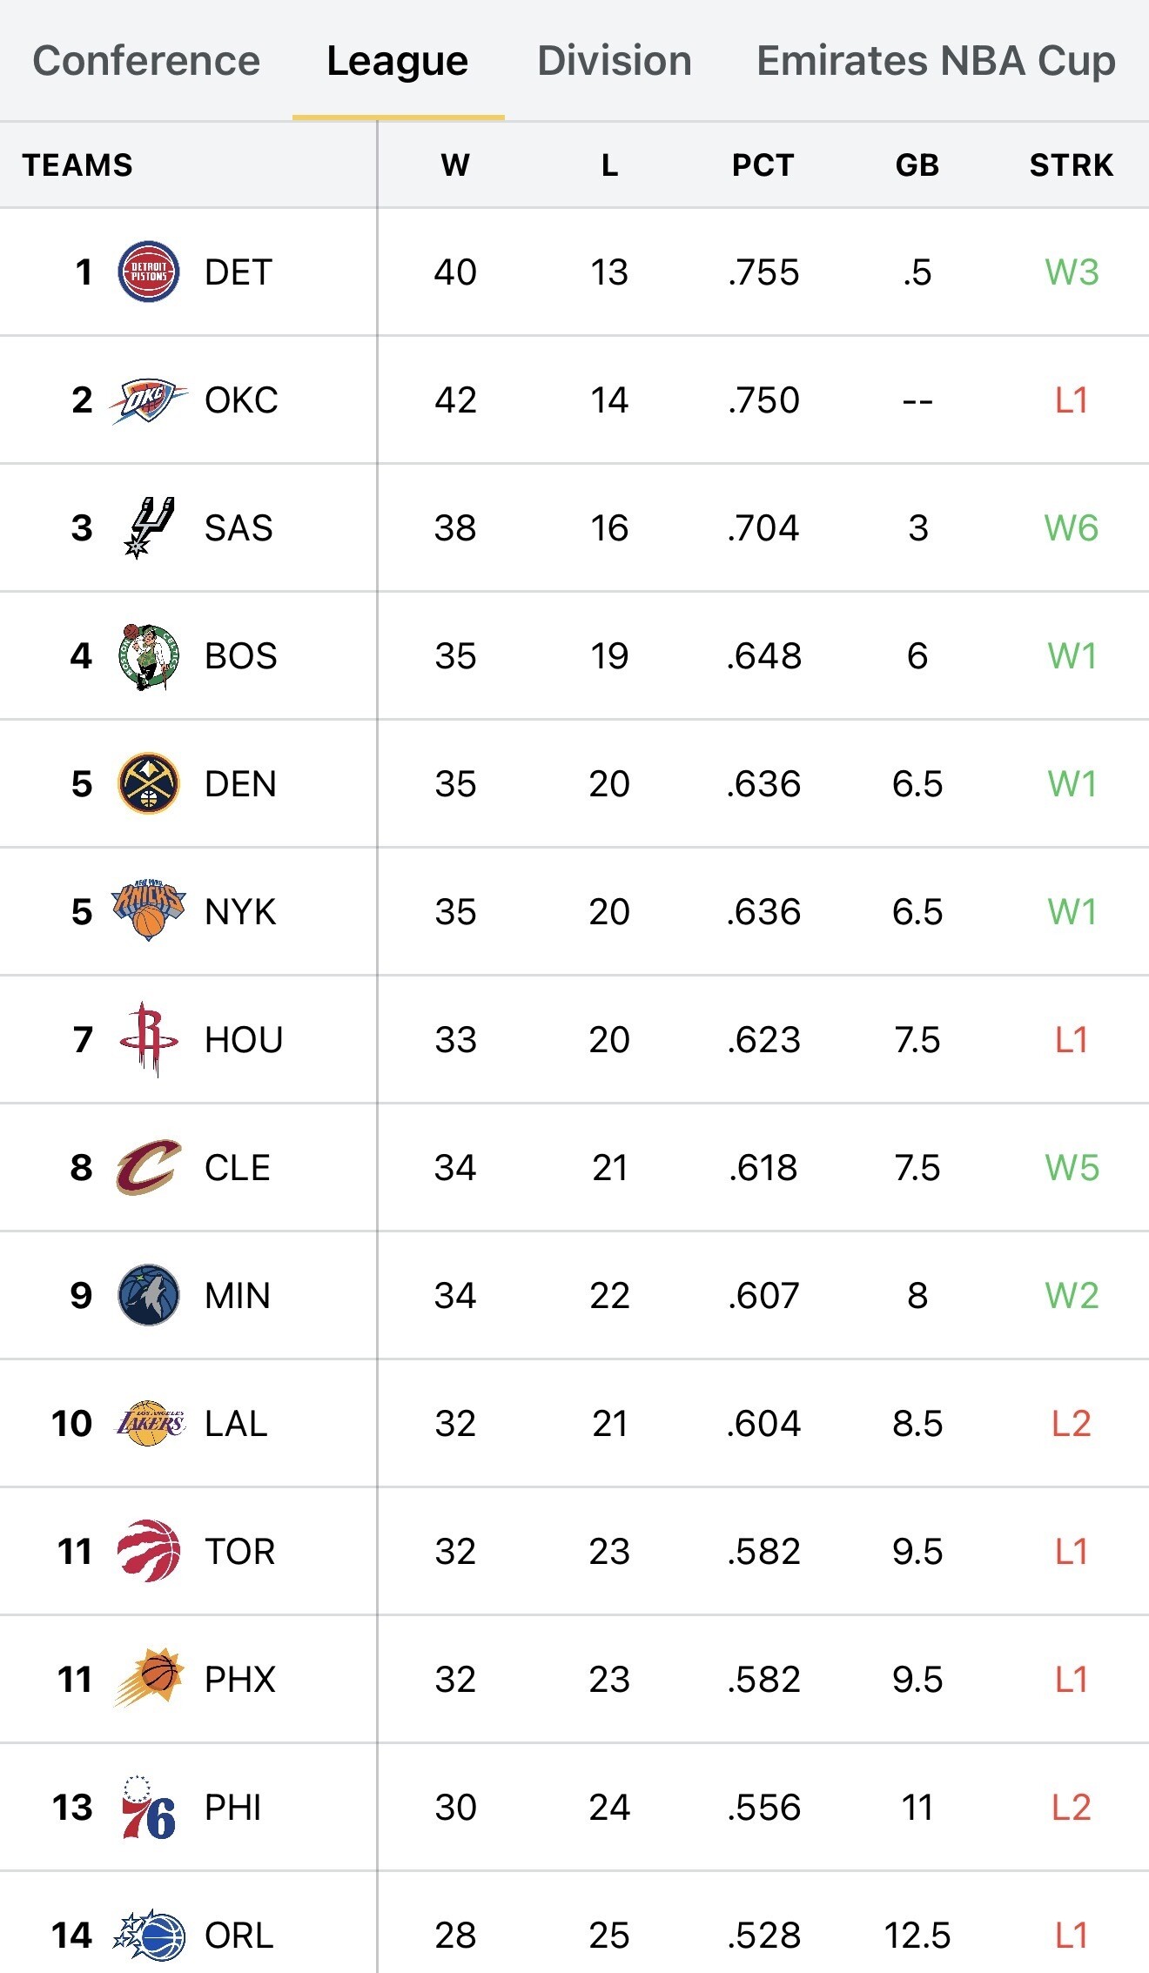This screenshot has height=1973, width=1149.
Task: Sort standings by PCT column header
Action: (763, 164)
